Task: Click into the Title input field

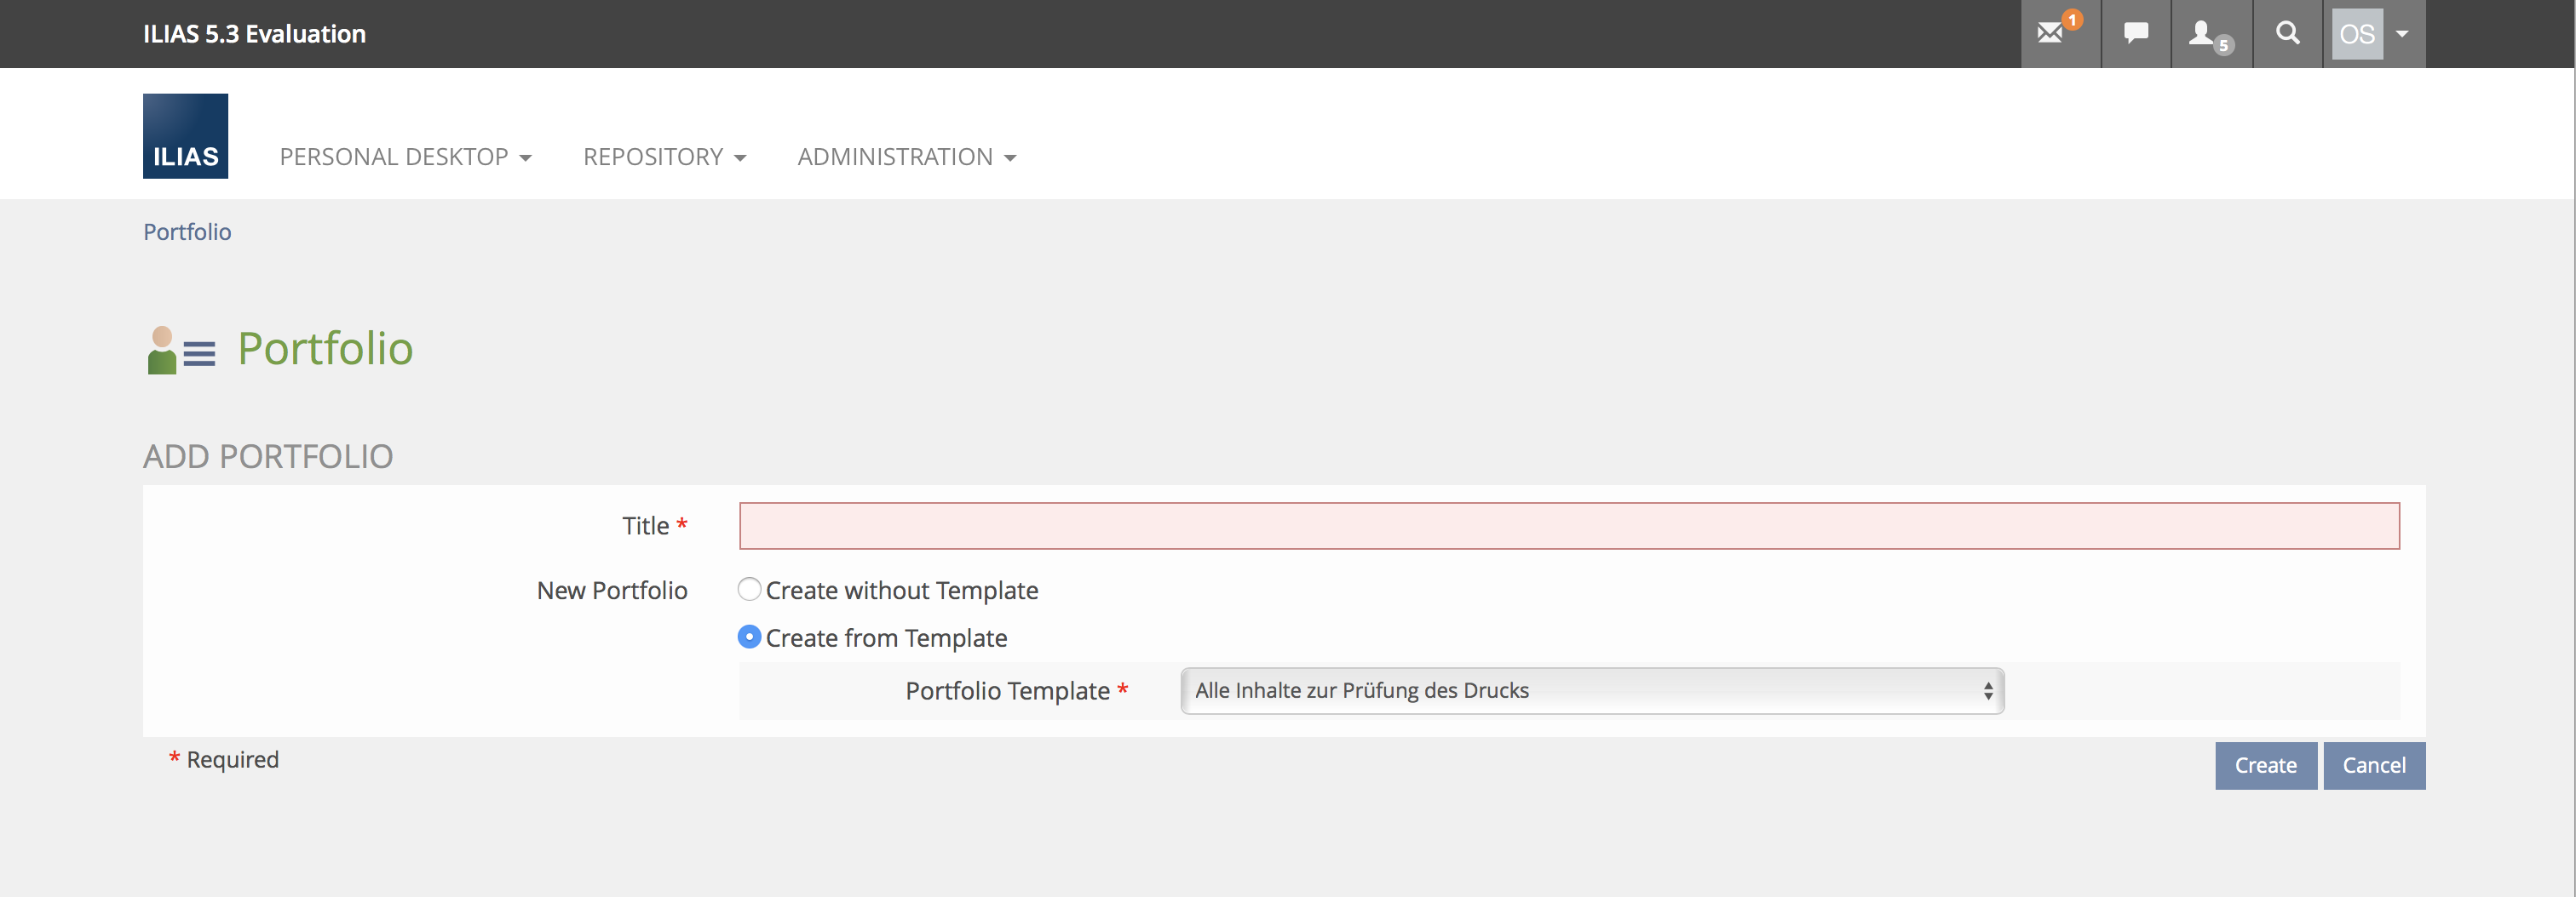Action: tap(1568, 525)
